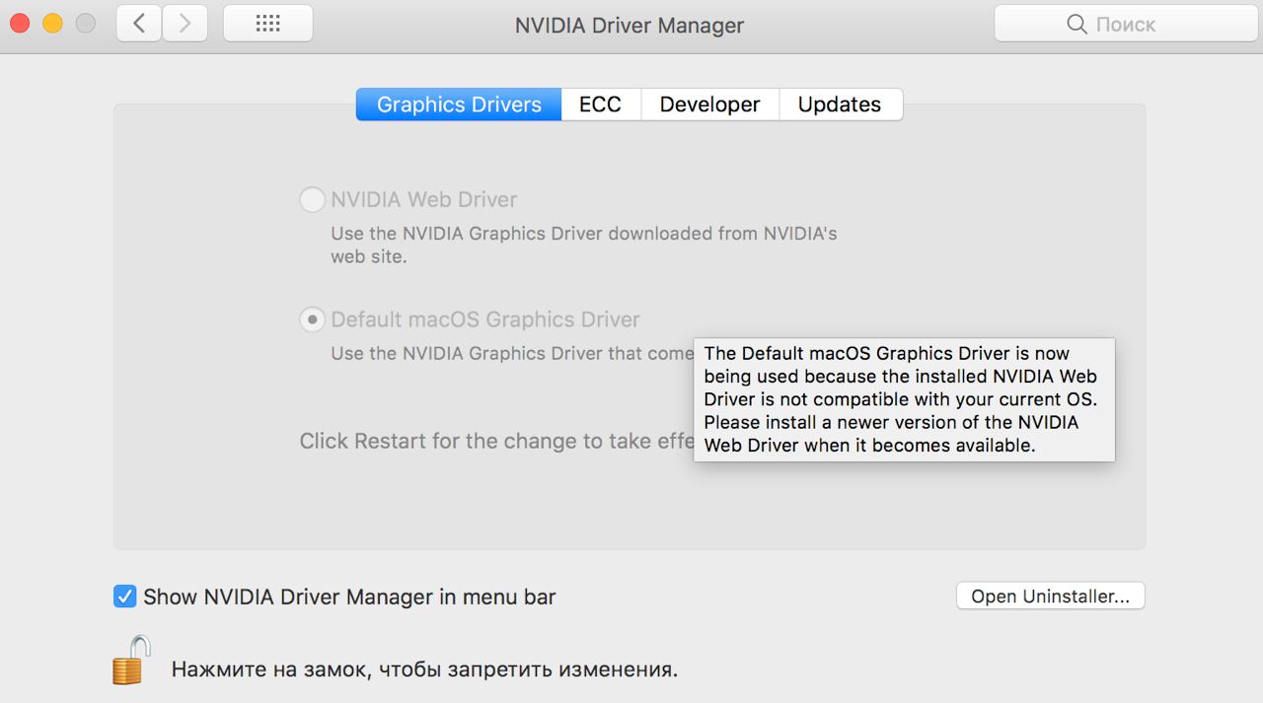1263x703 pixels.
Task: Click the 'Нажмите на замок' lock text
Action: click(424, 669)
